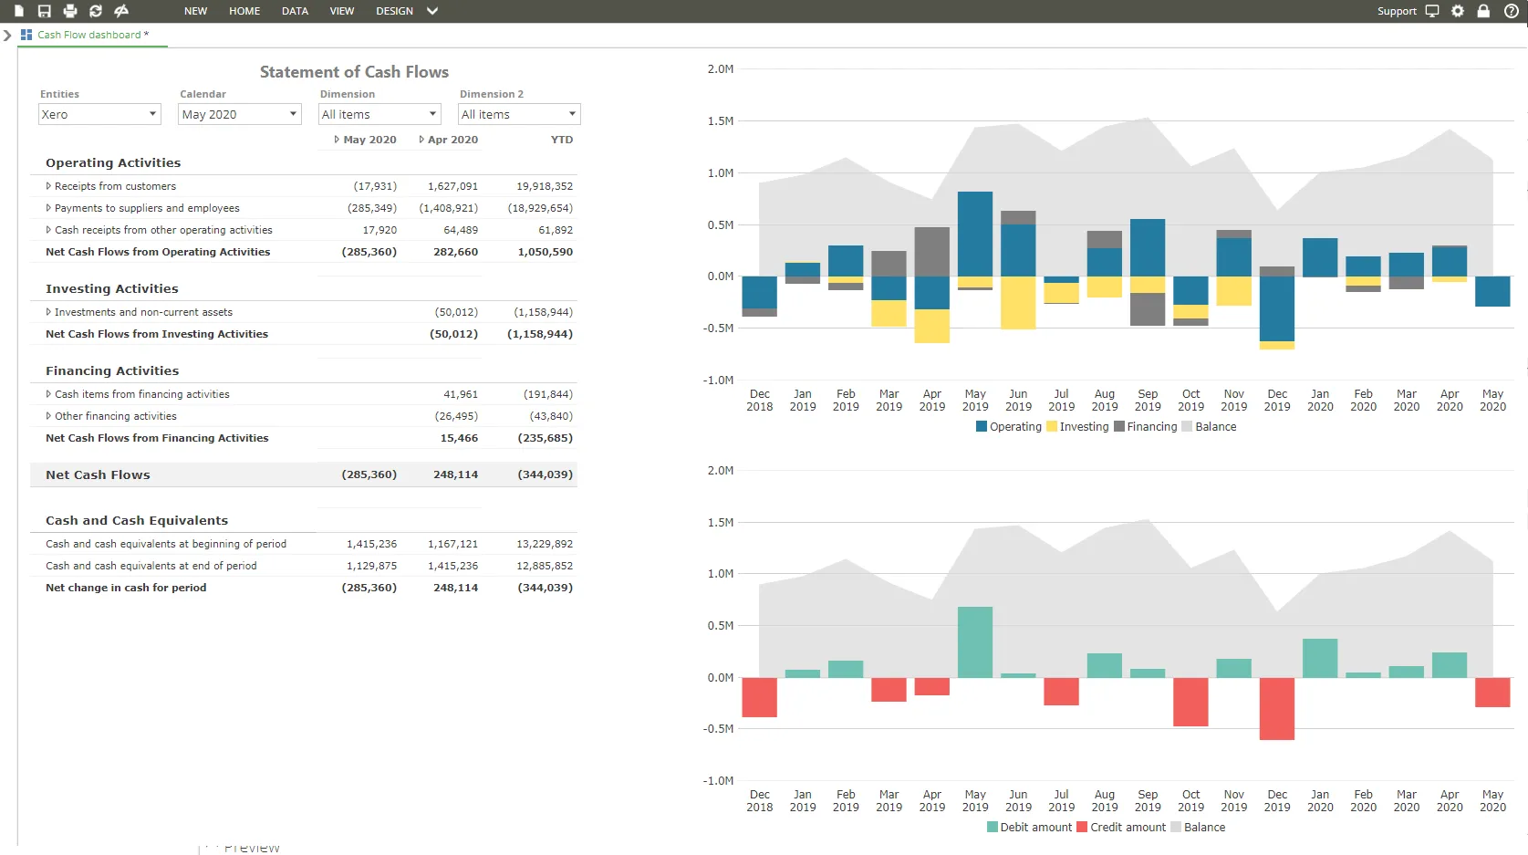1528x855 pixels.
Task: Expand the Apr 2020 column header
Action: pyautogui.click(x=421, y=140)
